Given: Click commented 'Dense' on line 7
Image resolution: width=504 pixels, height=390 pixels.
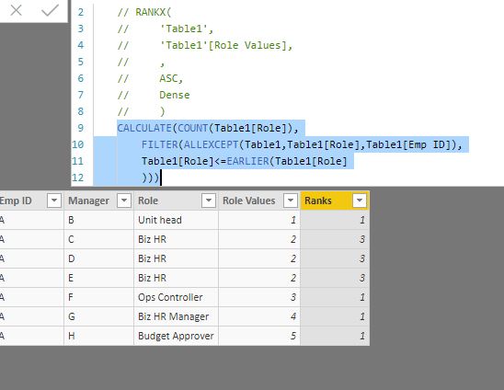Looking at the screenshot, I should tap(175, 95).
